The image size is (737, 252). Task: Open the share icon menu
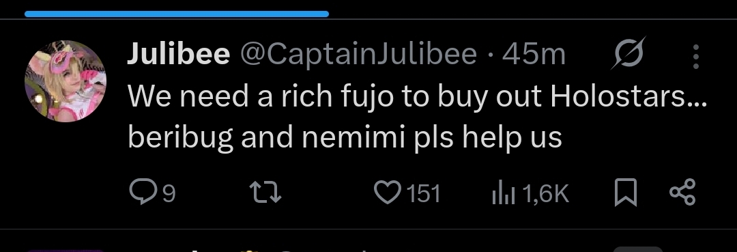(x=682, y=193)
